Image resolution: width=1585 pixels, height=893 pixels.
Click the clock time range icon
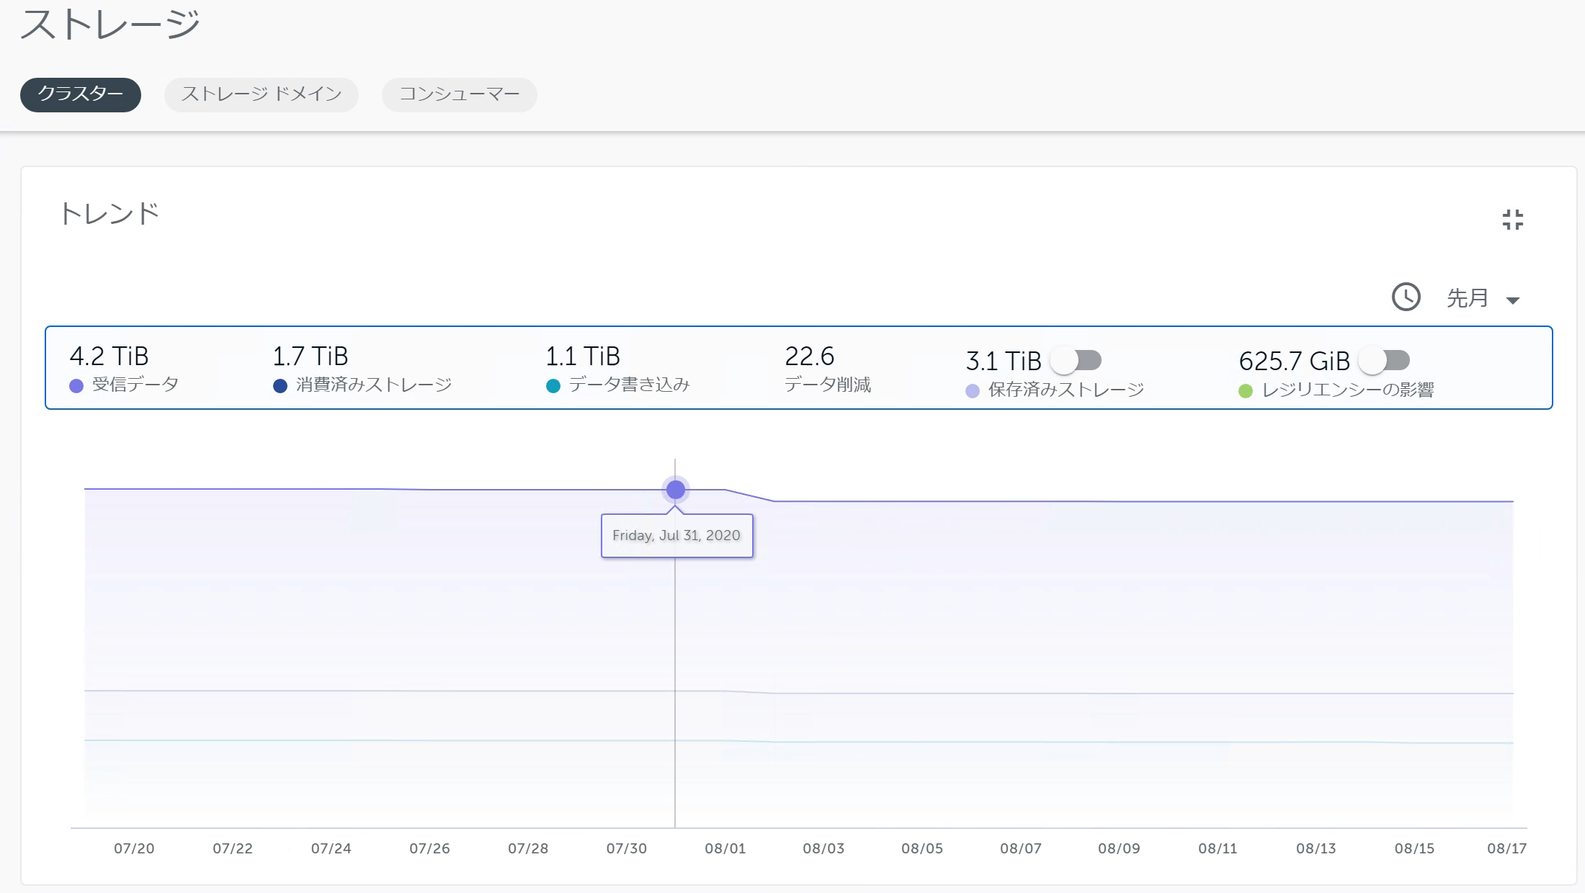coord(1406,297)
